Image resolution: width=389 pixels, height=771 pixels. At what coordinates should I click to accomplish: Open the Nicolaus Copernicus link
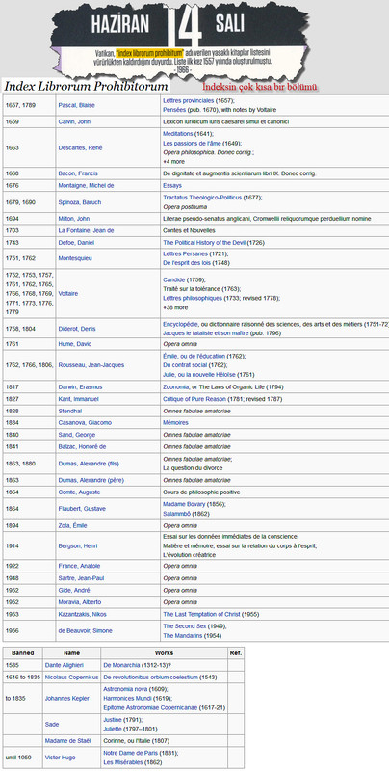pos(71,678)
